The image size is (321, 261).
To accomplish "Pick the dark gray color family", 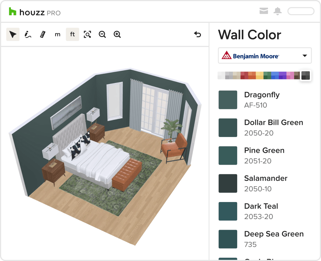I will [305, 75].
